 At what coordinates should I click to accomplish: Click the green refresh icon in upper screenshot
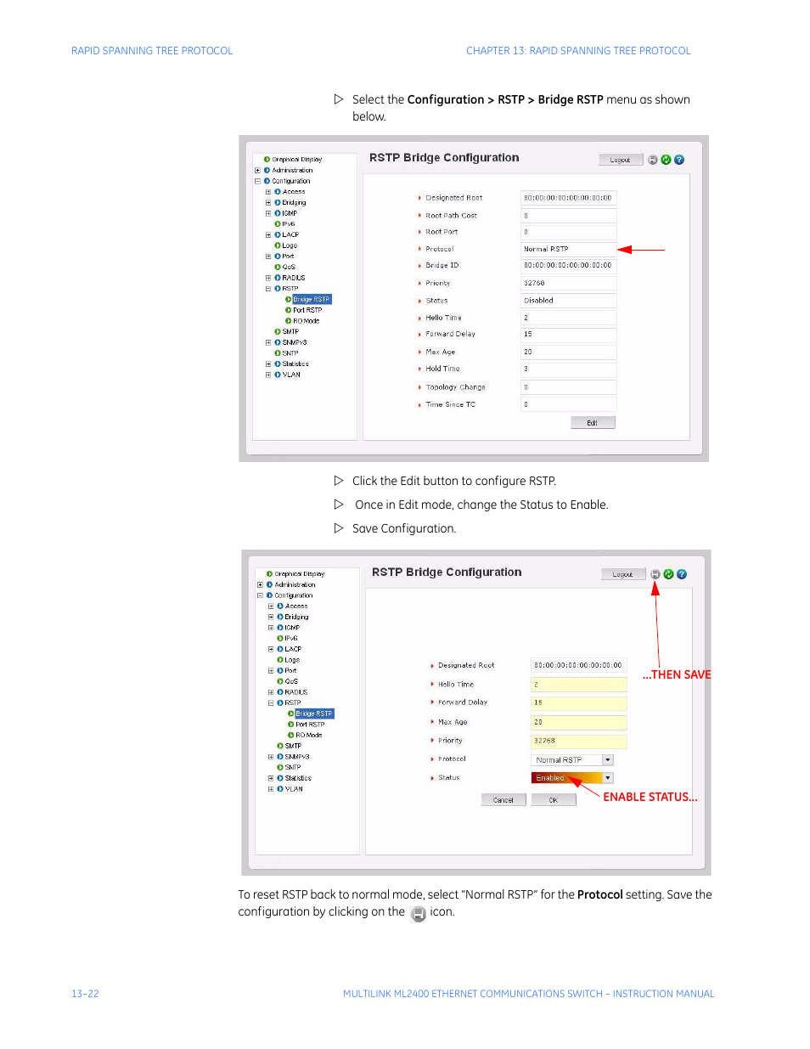(x=666, y=160)
